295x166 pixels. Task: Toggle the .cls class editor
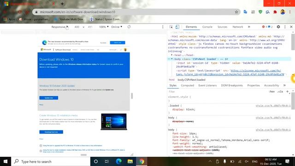[280, 92]
